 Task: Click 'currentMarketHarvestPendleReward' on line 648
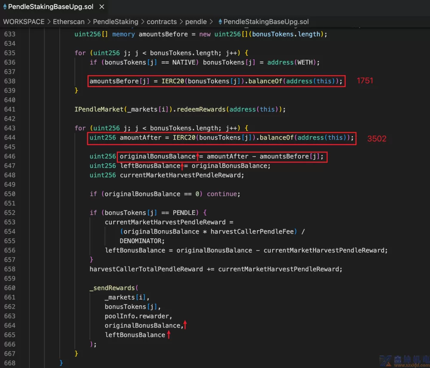click(180, 175)
